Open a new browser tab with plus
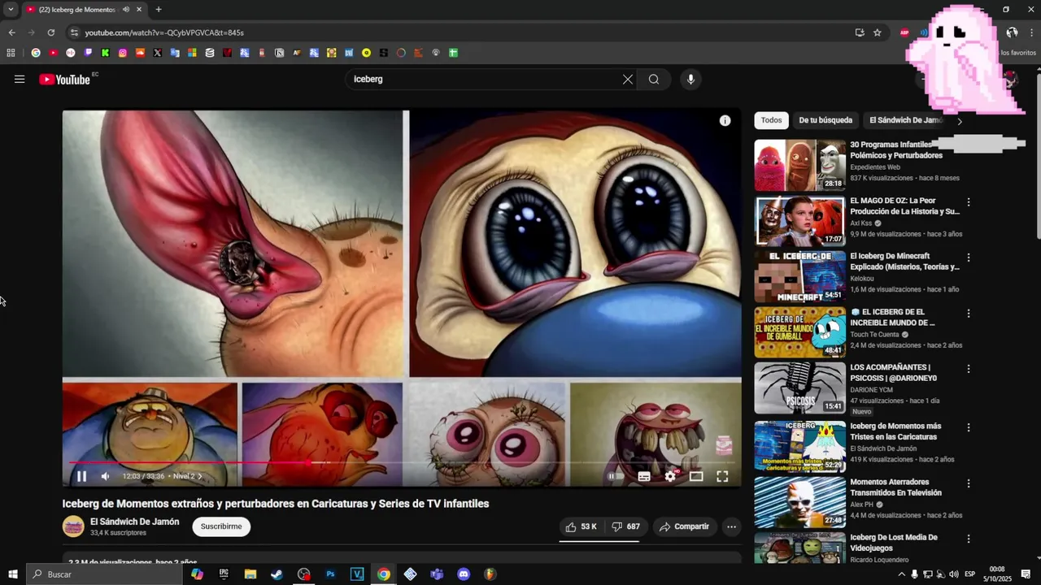The height and width of the screenshot is (585, 1041). click(158, 10)
